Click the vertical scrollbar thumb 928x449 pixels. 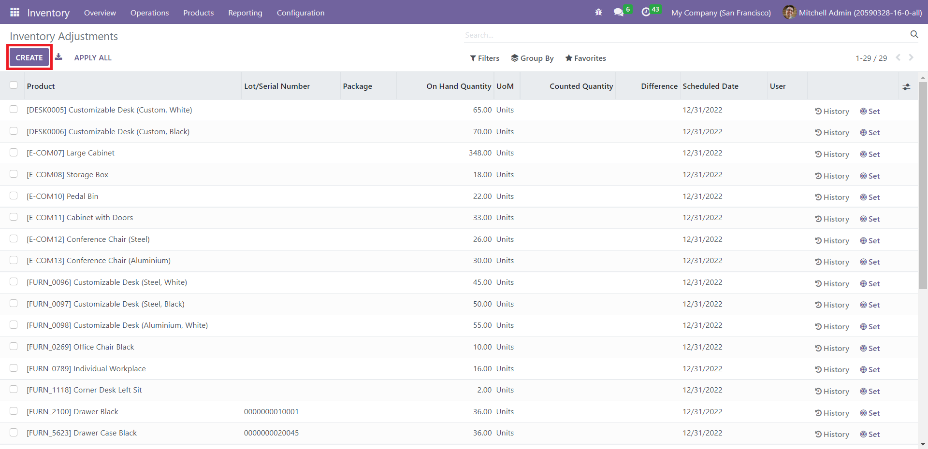923,186
